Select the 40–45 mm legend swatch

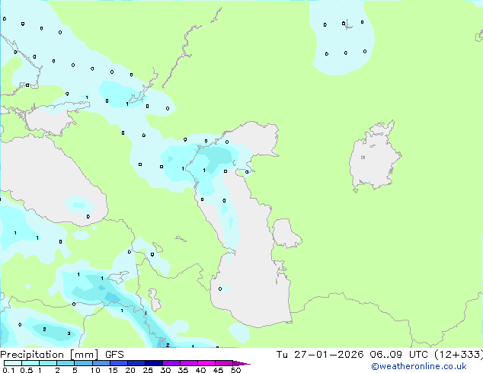click(x=206, y=363)
